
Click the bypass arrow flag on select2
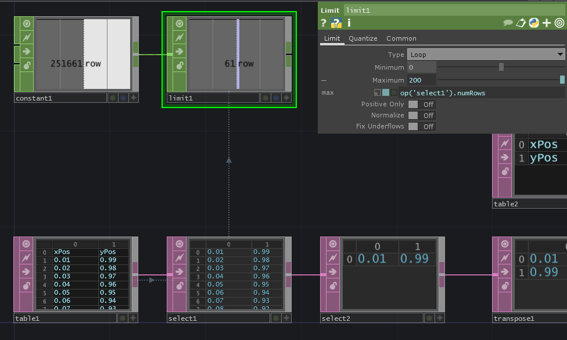[x=333, y=271]
